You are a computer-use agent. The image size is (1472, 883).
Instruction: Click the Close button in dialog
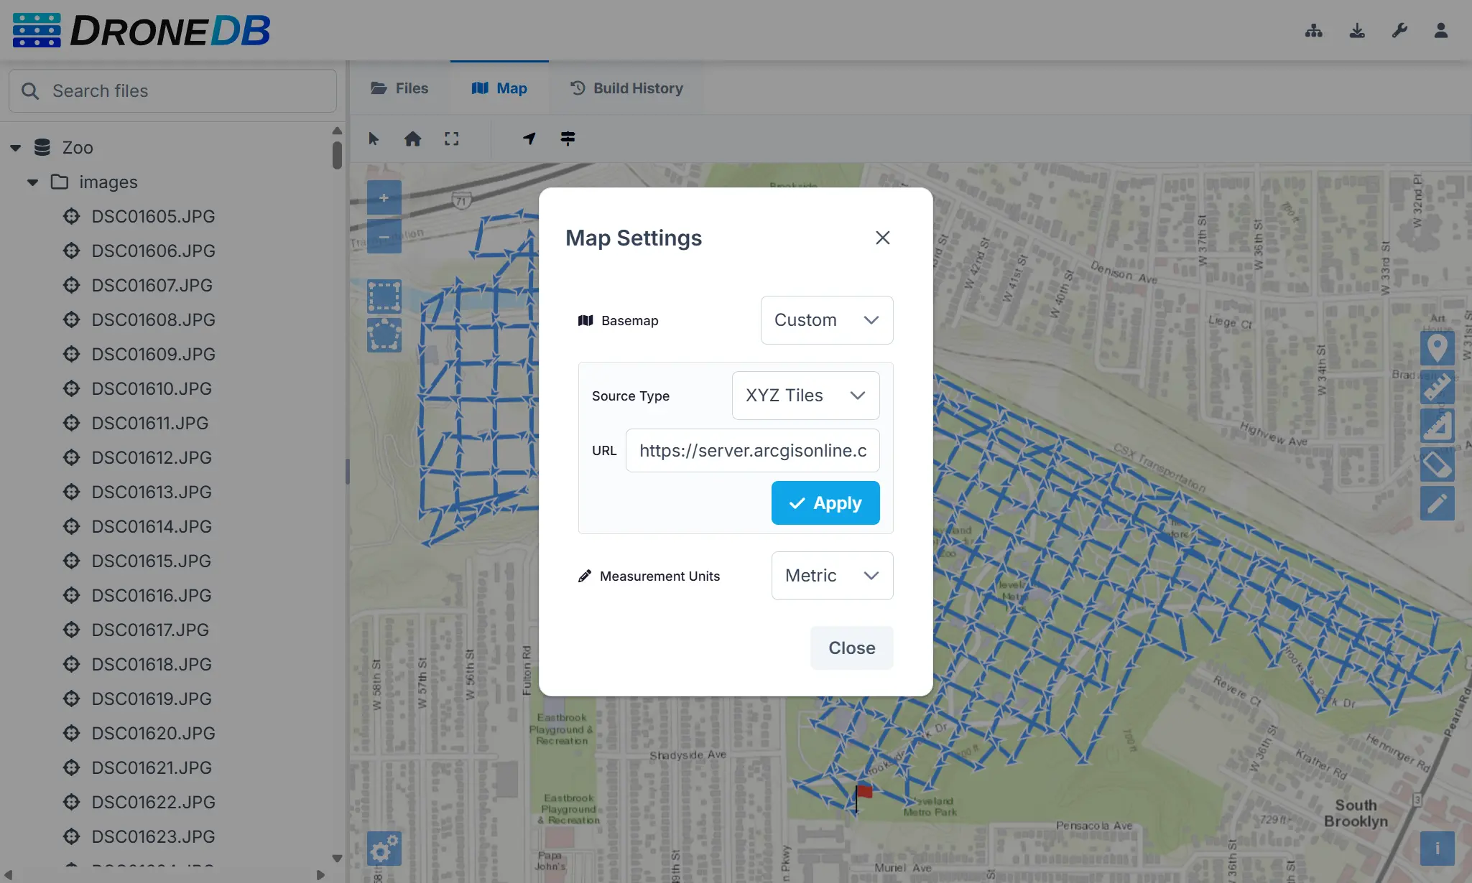[x=851, y=648]
